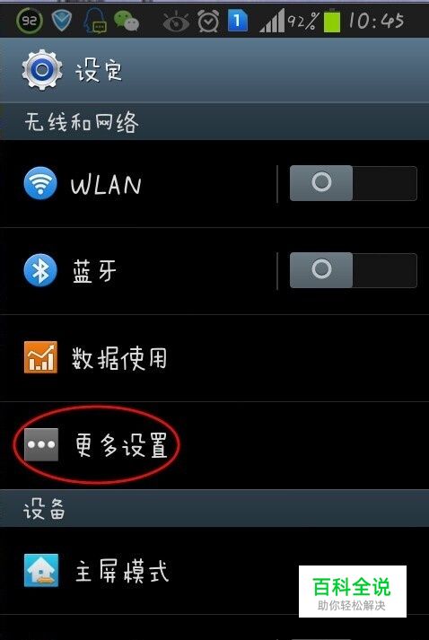The width and height of the screenshot is (429, 640).
Task: Open 数据使用 data usage menu item
Action: (214, 358)
